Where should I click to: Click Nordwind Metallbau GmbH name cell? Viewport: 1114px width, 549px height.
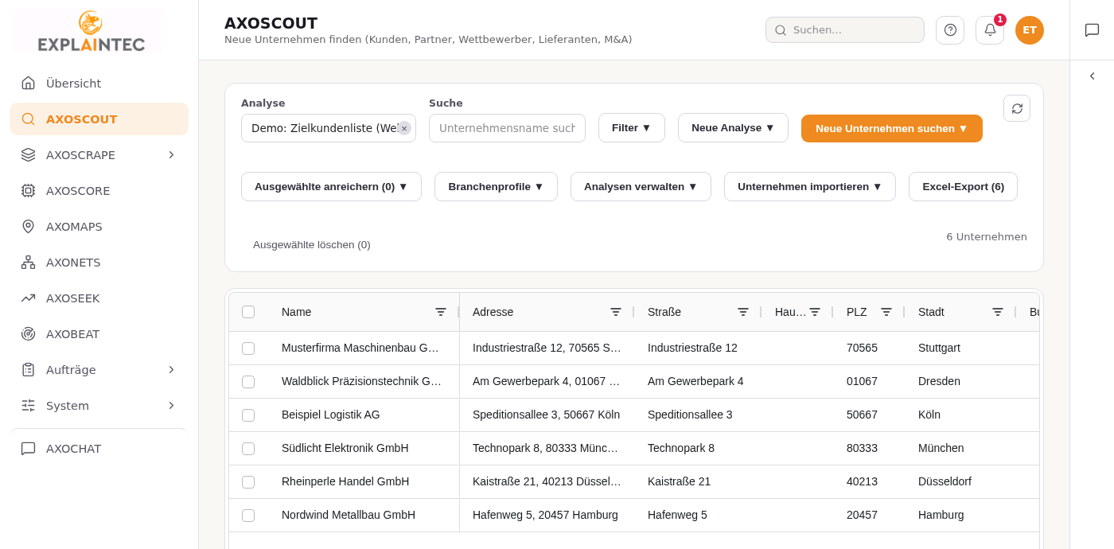(364, 515)
